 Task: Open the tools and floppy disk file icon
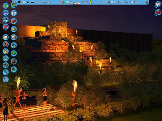tap(6, 20)
